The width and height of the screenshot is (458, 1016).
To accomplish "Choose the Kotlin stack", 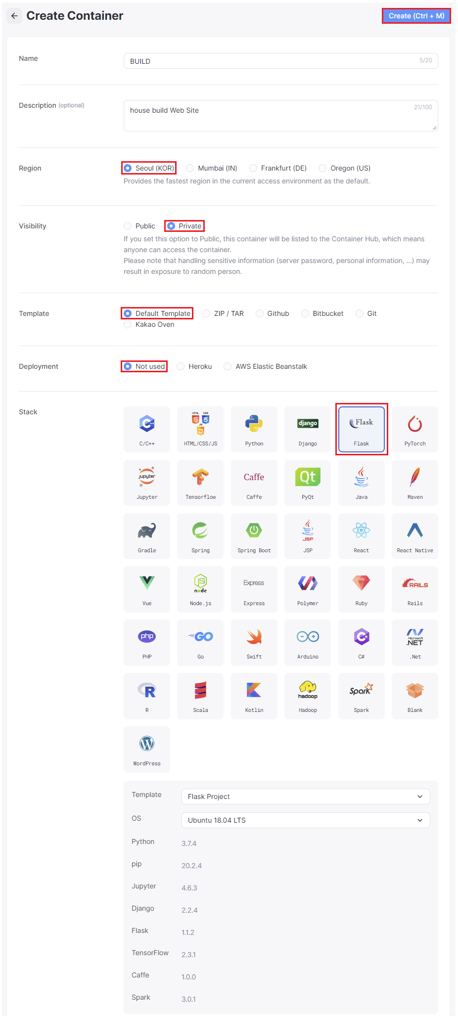I will pyautogui.click(x=254, y=696).
